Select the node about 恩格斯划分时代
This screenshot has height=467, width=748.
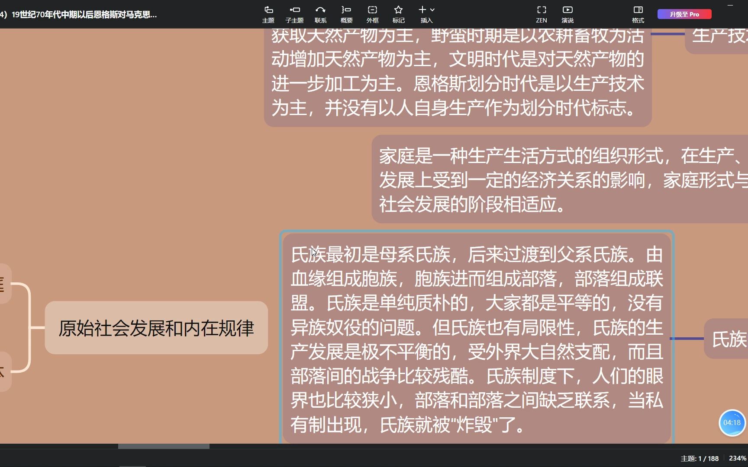[x=458, y=78]
